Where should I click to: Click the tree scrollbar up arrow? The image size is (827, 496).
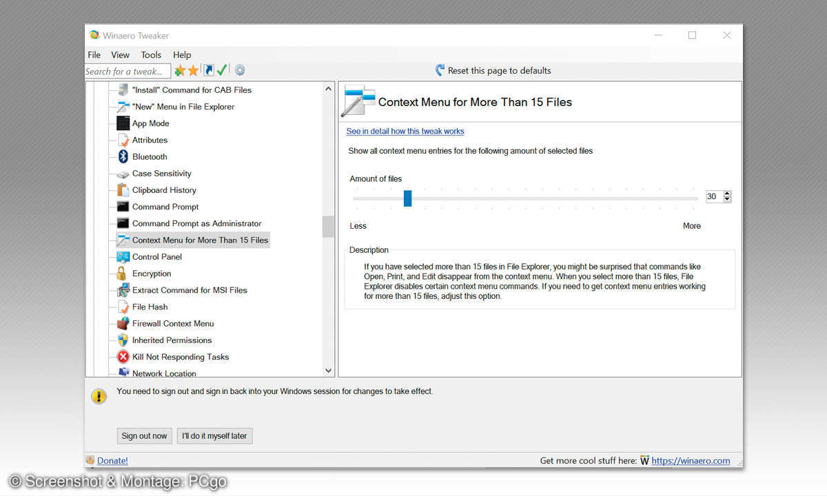point(328,89)
